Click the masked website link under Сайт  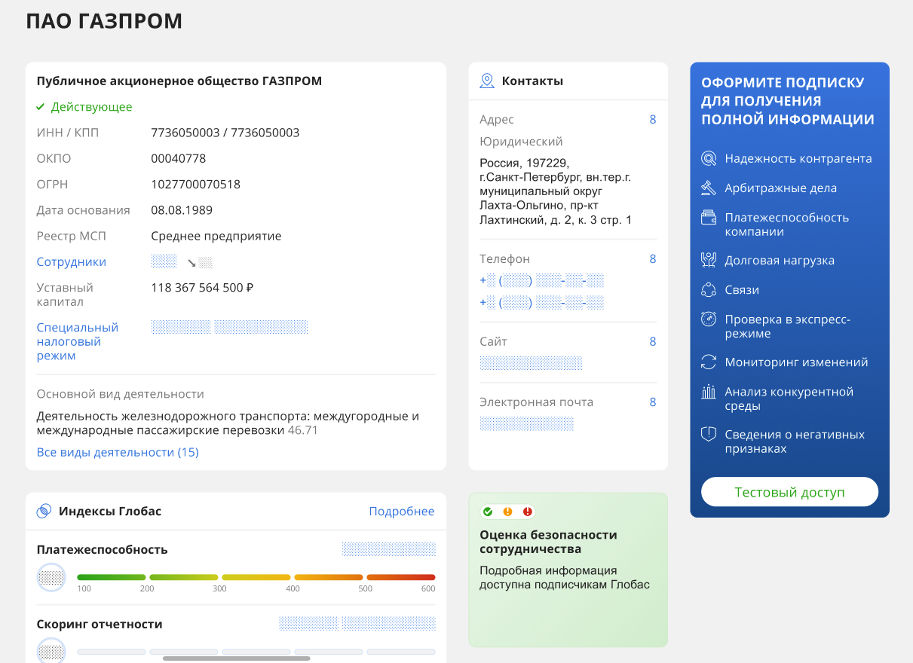(x=531, y=363)
